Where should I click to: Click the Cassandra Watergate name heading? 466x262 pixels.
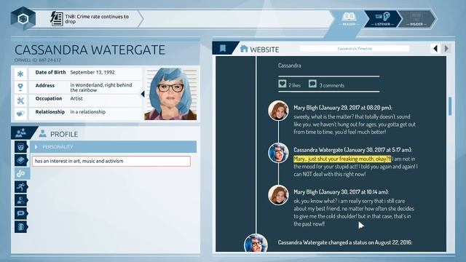coord(90,50)
